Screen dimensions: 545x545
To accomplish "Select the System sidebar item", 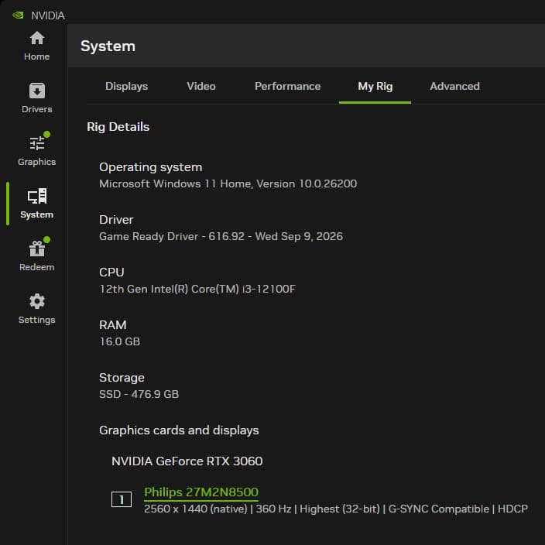I will point(36,204).
